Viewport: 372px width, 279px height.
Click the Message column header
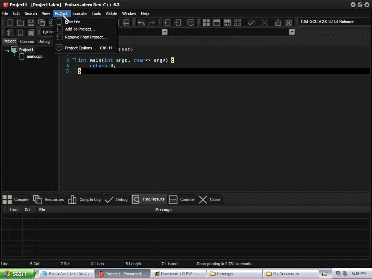coord(262,210)
